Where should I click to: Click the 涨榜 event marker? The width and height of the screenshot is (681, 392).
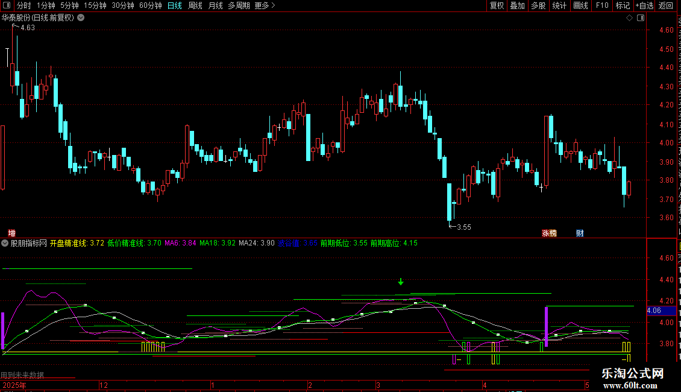[550, 233]
